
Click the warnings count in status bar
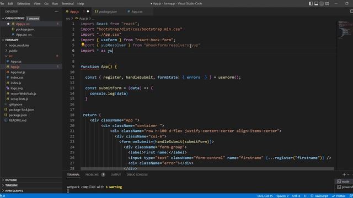tap(2, 196)
